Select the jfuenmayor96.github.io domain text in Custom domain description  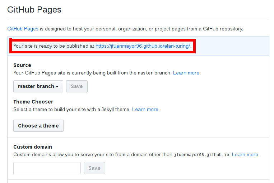pyautogui.click(x=201, y=155)
